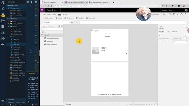Select DepartmentPersonnel_1 in tree view
Screen dimensions: 189x106
[53, 38]
